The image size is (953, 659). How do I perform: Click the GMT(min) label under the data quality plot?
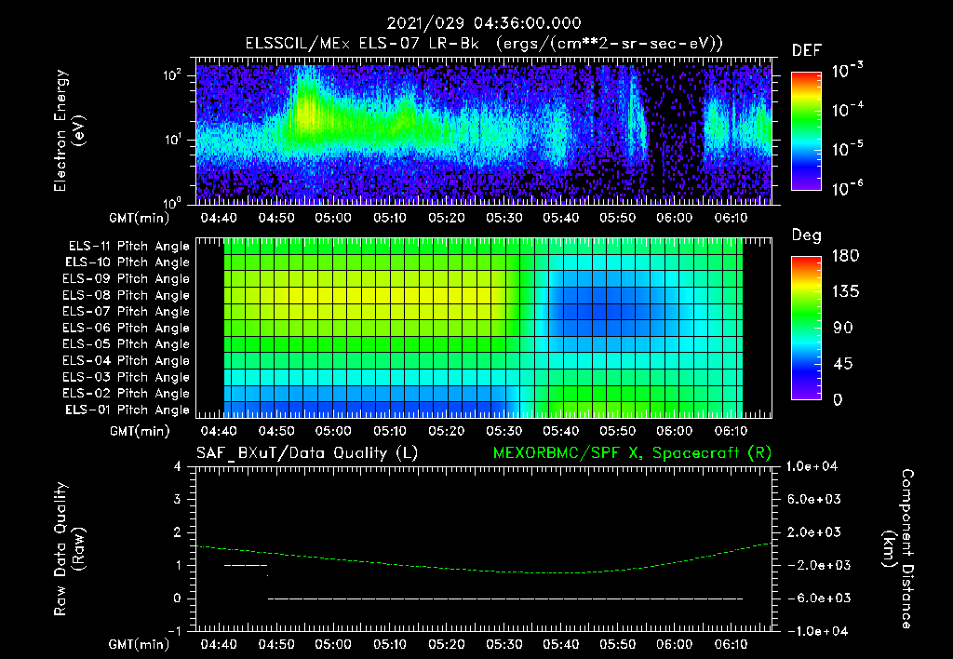140,644
